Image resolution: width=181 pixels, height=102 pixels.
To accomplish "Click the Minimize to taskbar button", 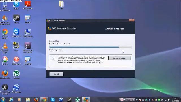I will coord(119,58).
